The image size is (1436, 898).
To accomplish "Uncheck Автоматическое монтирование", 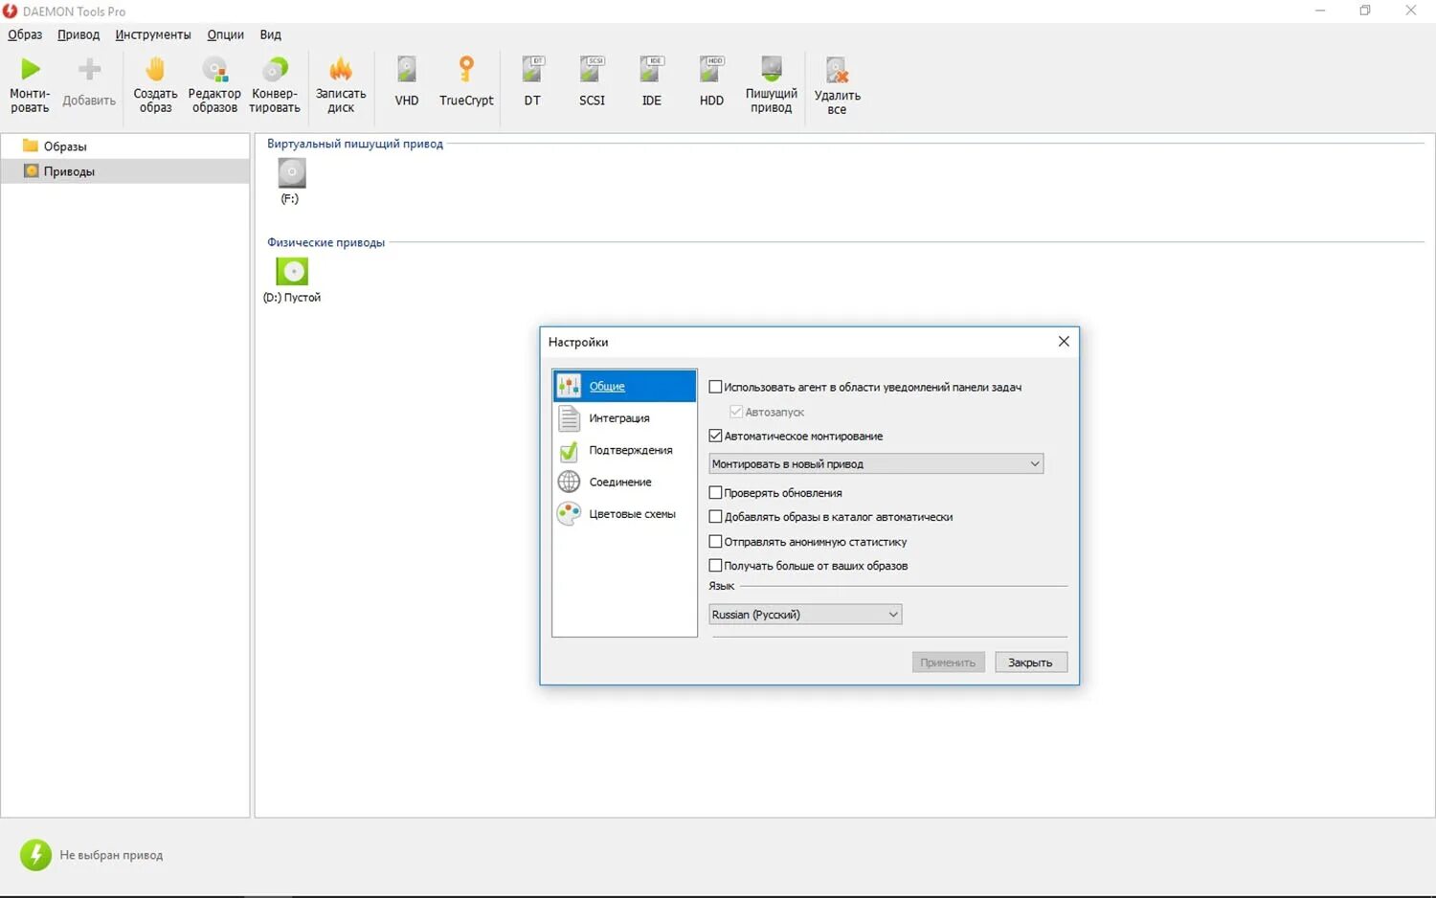I will (x=715, y=436).
